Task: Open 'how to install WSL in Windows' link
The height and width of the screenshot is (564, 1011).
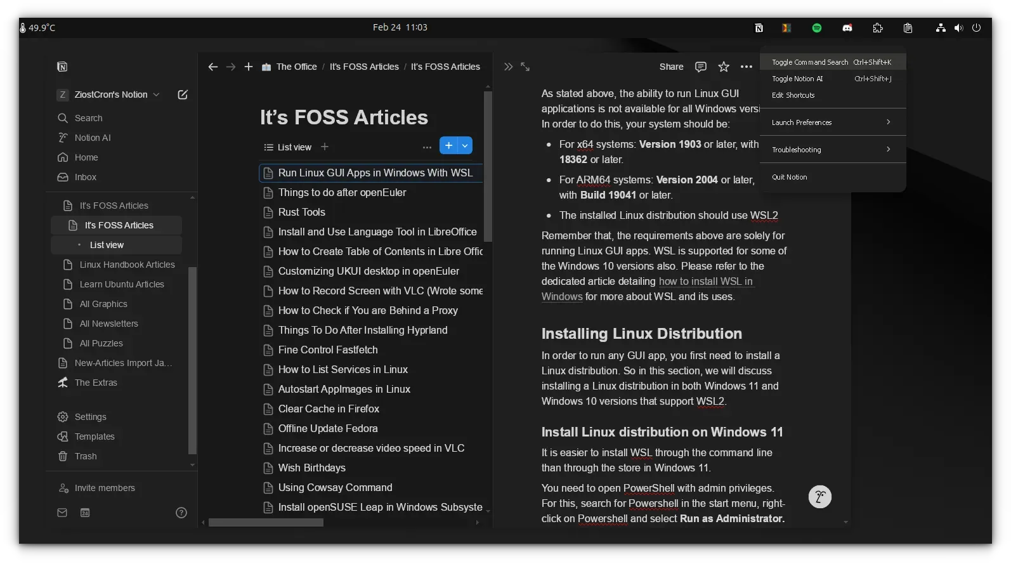Action: tap(705, 282)
